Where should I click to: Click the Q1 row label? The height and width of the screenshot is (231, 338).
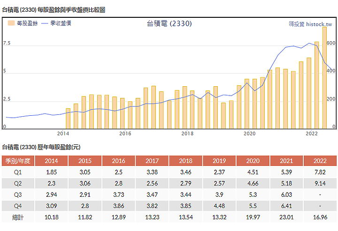pyautogui.click(x=18, y=172)
